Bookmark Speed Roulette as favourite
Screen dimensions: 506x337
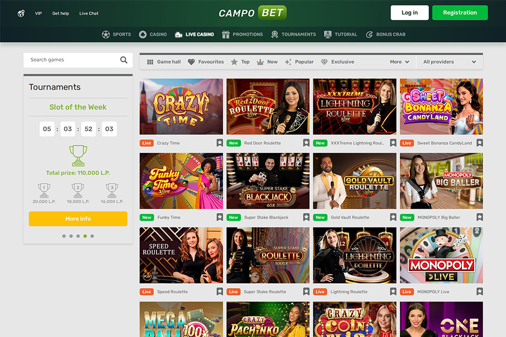(x=220, y=291)
